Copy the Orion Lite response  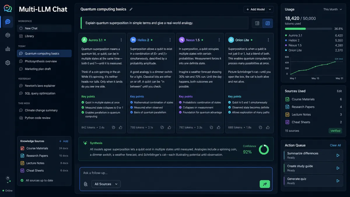(x=260, y=128)
